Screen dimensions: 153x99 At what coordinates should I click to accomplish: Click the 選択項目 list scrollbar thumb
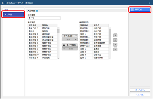58,31
